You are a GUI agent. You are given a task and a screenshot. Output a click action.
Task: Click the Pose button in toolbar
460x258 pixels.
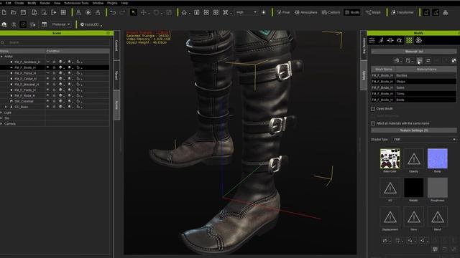click(283, 12)
